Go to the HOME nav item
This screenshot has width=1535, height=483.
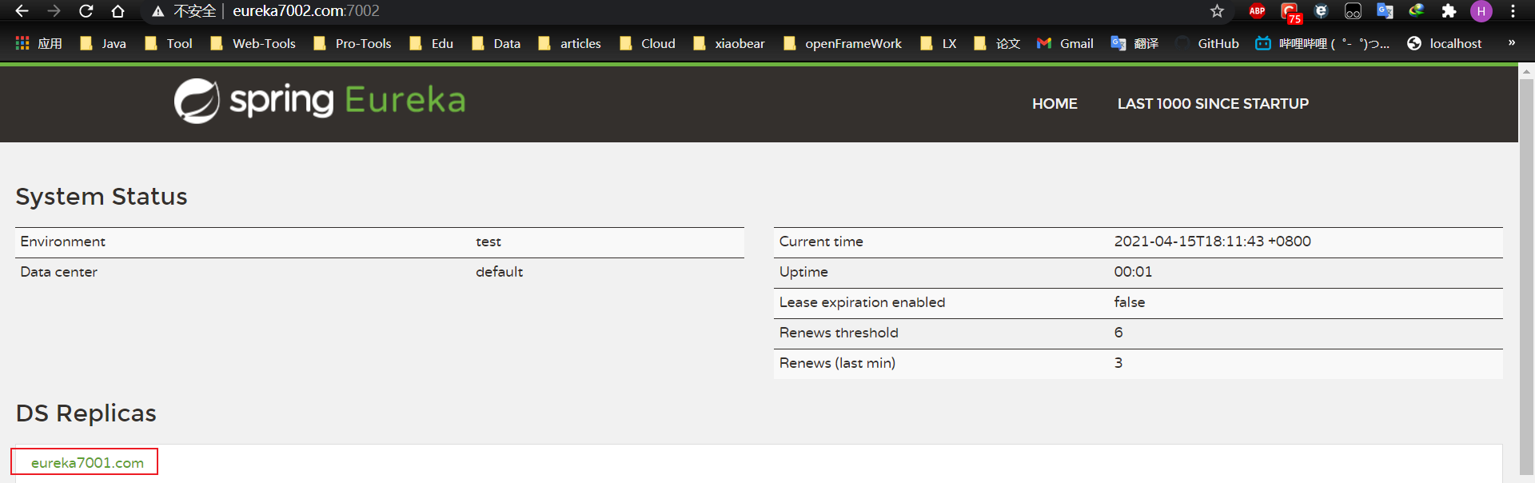click(x=1055, y=104)
